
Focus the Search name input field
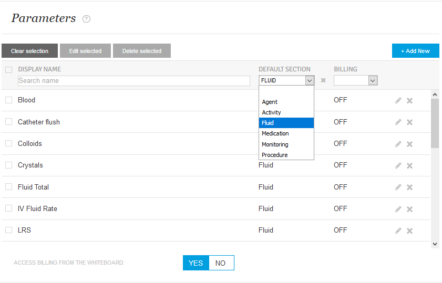click(134, 81)
